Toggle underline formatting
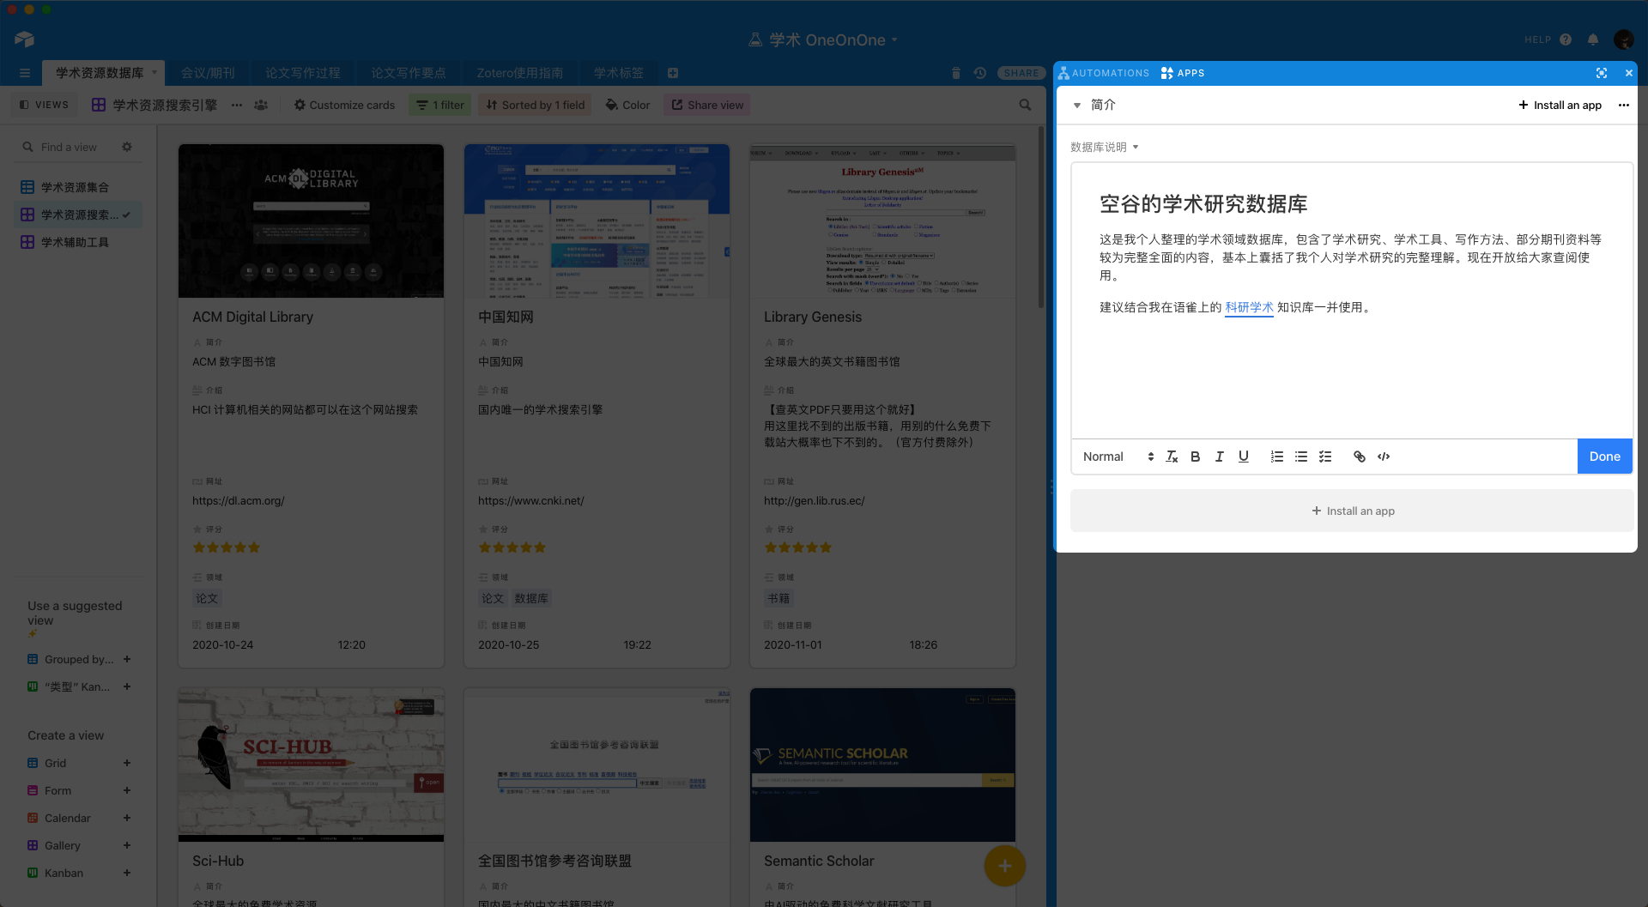1648x907 pixels. click(x=1243, y=457)
